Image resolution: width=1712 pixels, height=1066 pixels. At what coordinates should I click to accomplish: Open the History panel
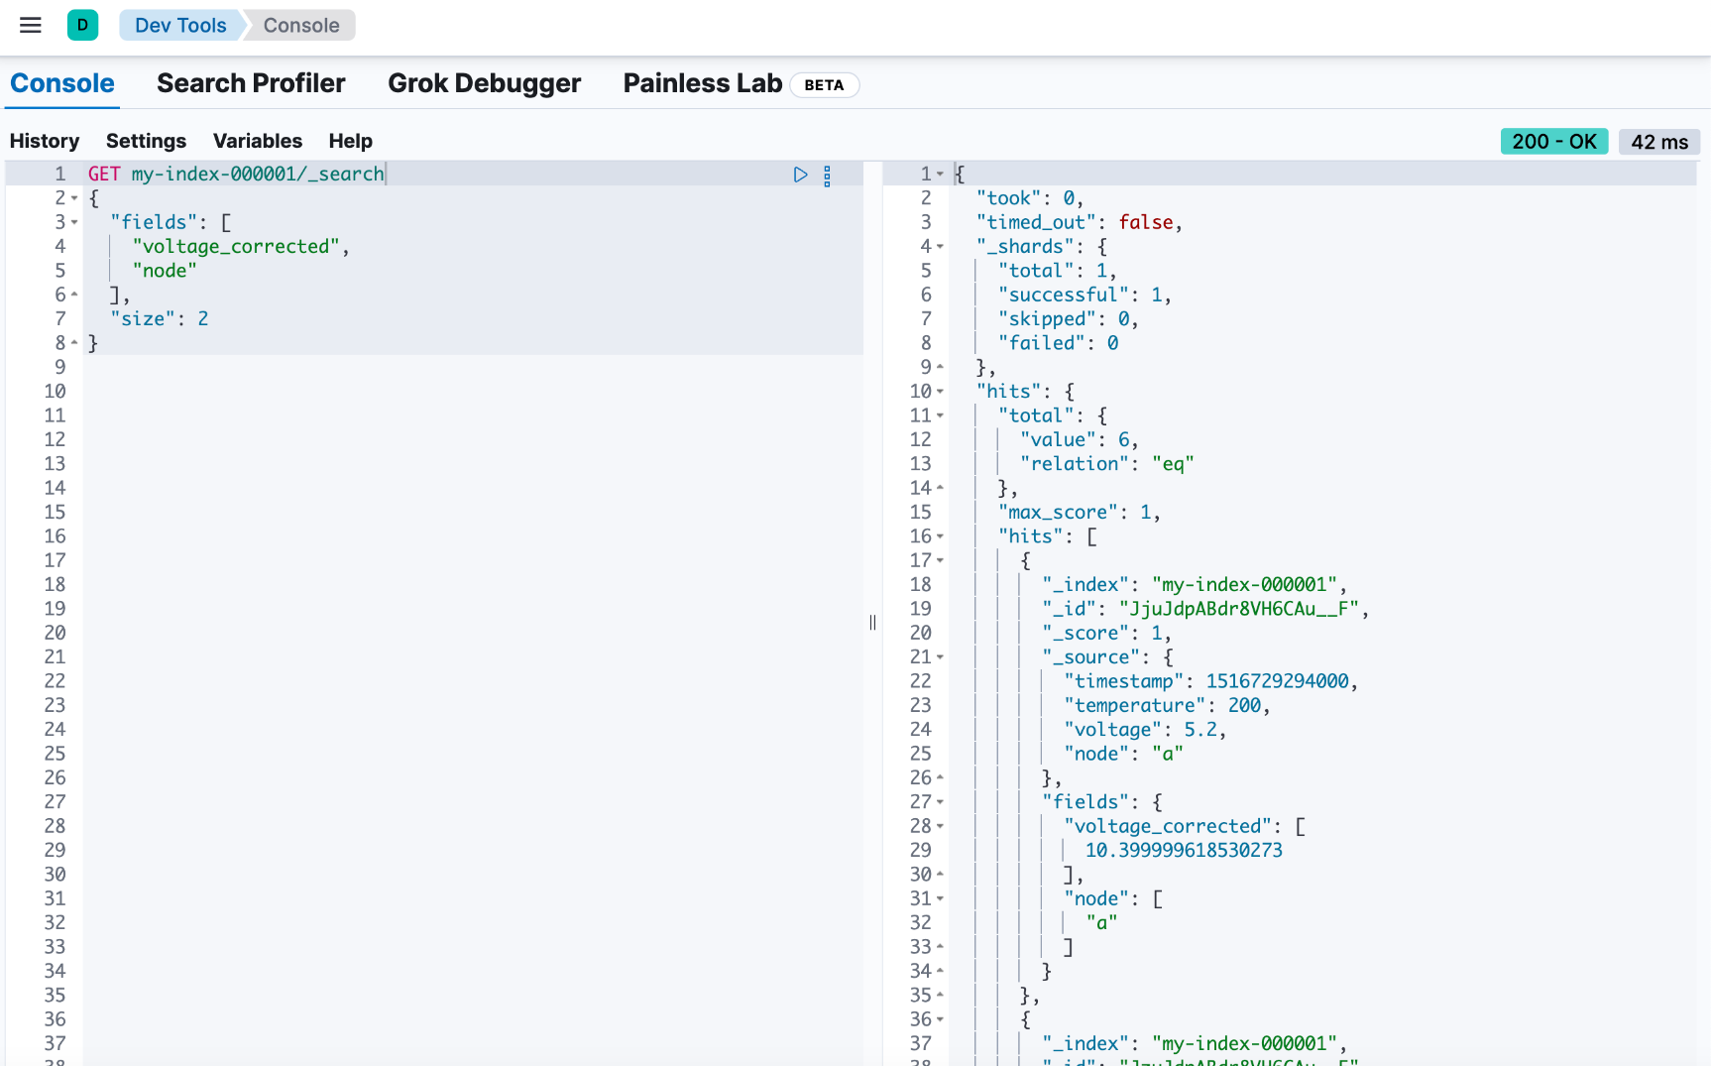tap(45, 141)
